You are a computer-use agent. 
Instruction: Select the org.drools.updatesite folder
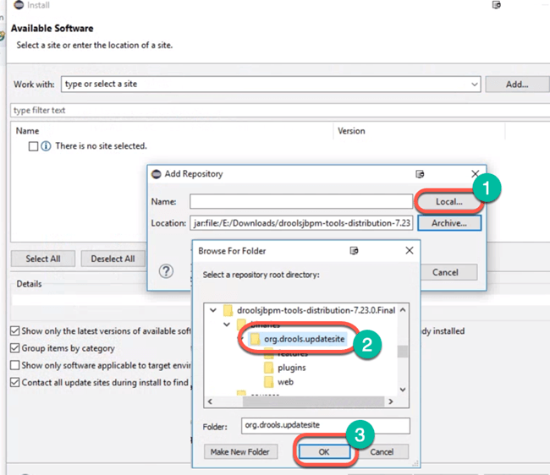(x=305, y=339)
